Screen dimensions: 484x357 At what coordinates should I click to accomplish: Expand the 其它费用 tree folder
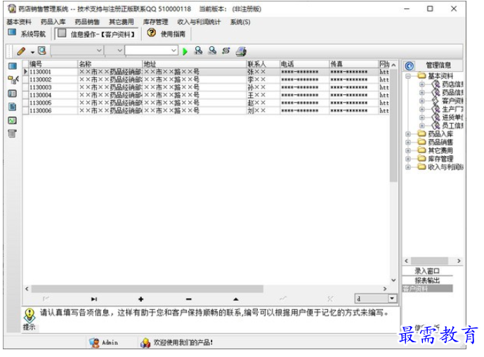408,150
